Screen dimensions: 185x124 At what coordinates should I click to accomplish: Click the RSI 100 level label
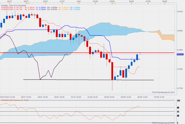pos(178,100)
